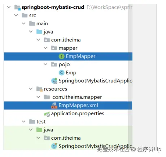
Task: Select the java label under test
Action: 48,130
